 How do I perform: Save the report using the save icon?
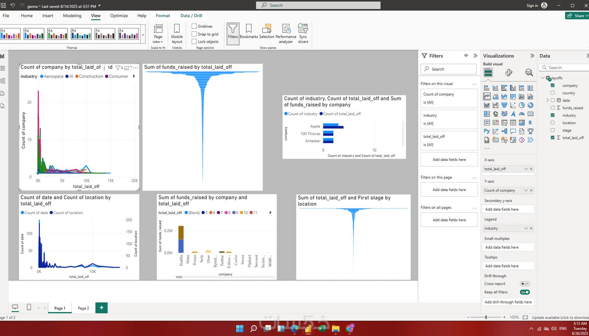pos(3,5)
